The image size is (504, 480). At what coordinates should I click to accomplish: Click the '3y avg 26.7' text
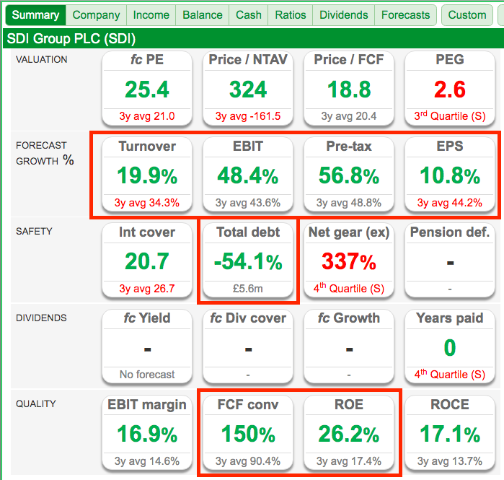pyautogui.click(x=147, y=289)
